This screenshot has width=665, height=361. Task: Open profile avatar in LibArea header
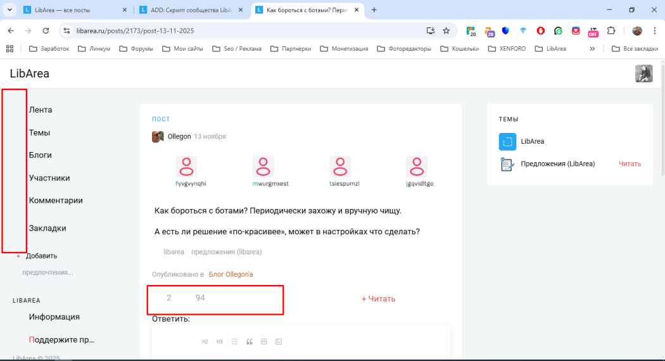tap(644, 73)
